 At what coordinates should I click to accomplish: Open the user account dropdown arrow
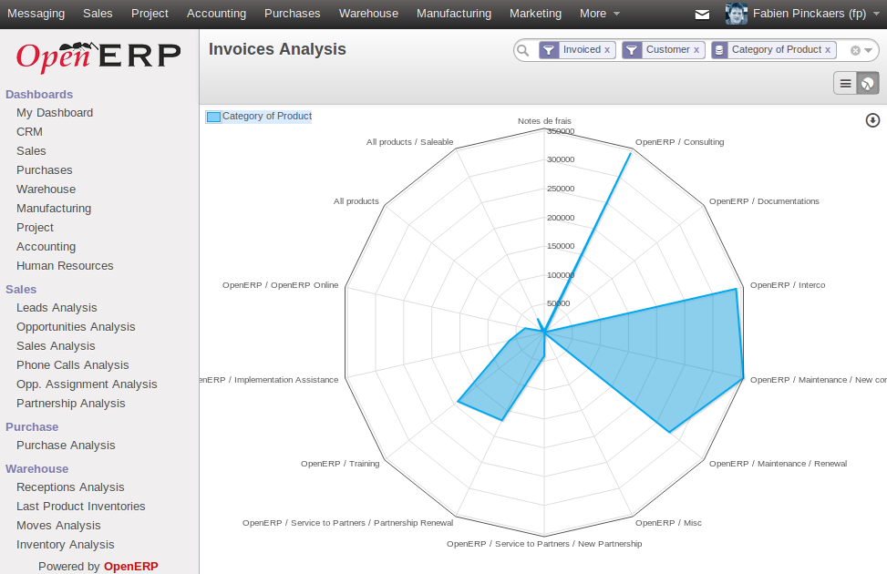(x=875, y=14)
